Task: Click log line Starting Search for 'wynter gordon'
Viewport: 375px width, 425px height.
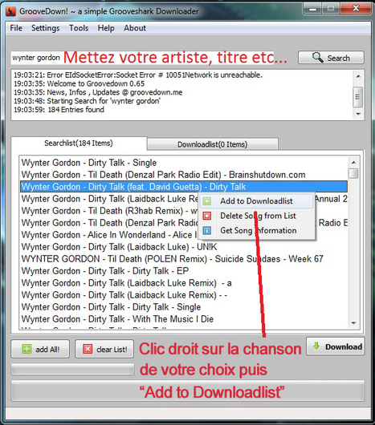Action: pyautogui.click(x=87, y=101)
